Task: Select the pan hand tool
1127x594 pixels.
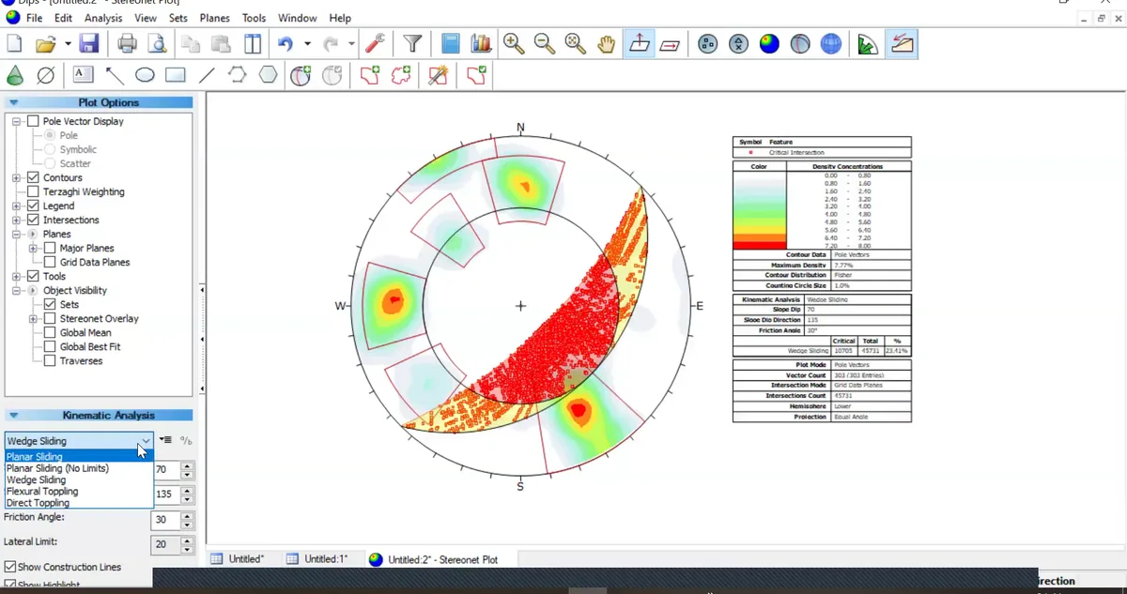Action: pos(607,43)
